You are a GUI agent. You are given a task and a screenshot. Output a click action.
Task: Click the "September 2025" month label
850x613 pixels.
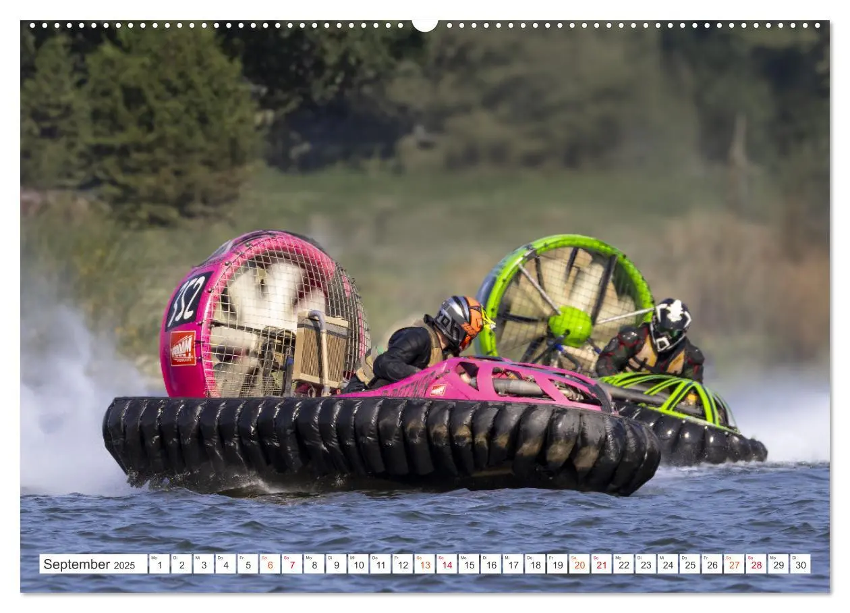[x=89, y=564]
